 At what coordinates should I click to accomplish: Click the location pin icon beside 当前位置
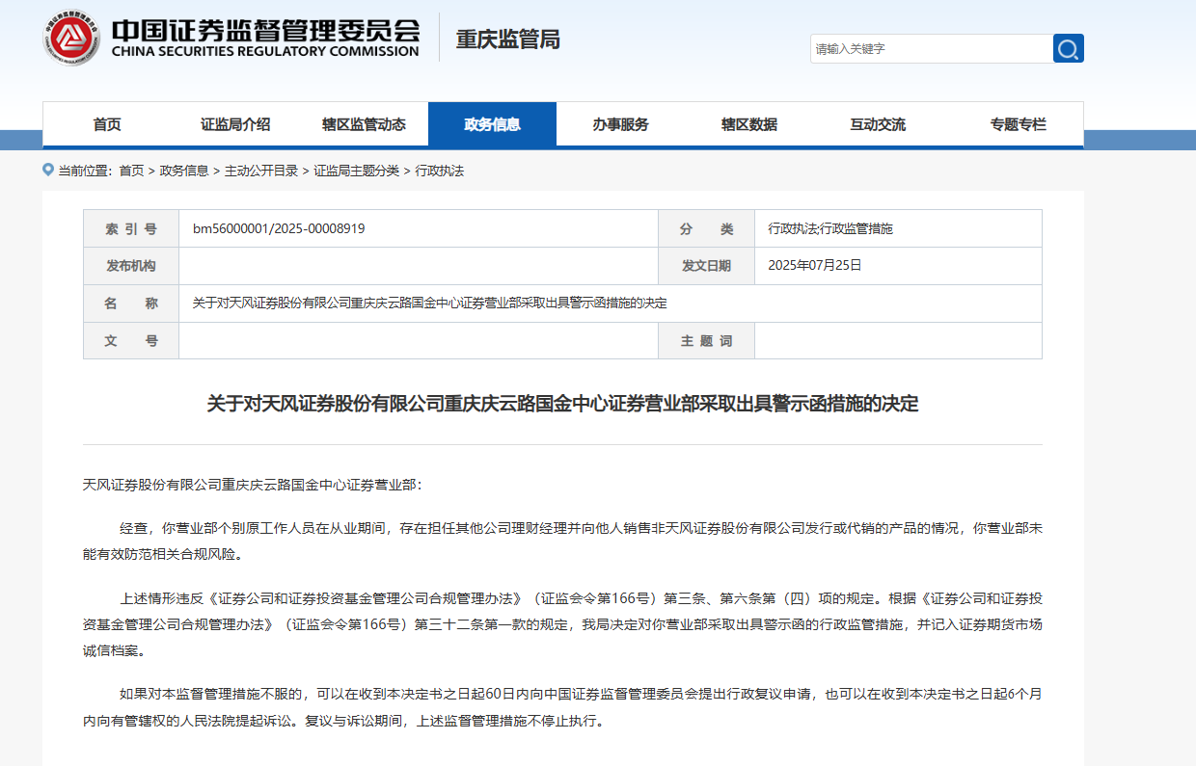tap(48, 170)
